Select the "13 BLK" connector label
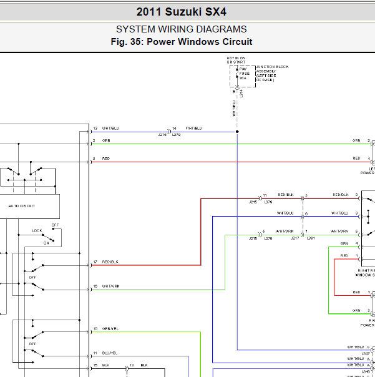The image size is (375, 377). tap(139, 365)
